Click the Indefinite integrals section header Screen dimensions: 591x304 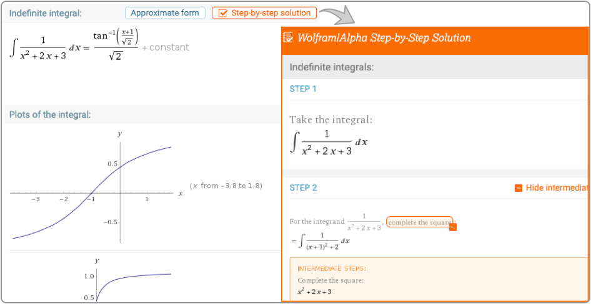pyautogui.click(x=331, y=67)
